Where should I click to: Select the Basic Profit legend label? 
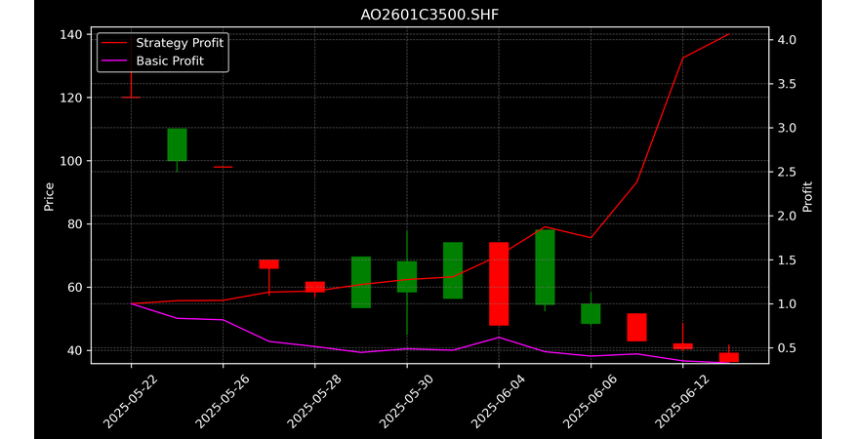[x=170, y=61]
